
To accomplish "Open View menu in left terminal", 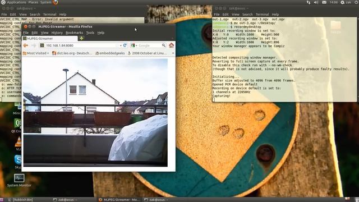I will [23, 15].
